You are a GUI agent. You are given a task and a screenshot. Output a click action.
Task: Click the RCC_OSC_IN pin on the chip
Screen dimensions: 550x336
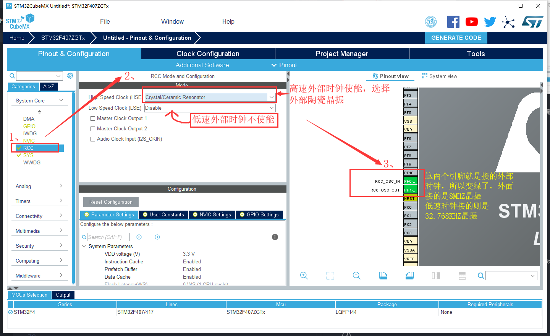tap(410, 182)
